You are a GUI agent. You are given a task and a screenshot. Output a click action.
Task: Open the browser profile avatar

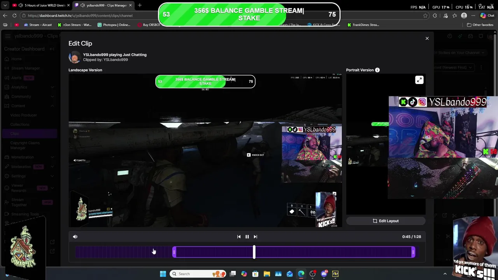click(x=464, y=16)
